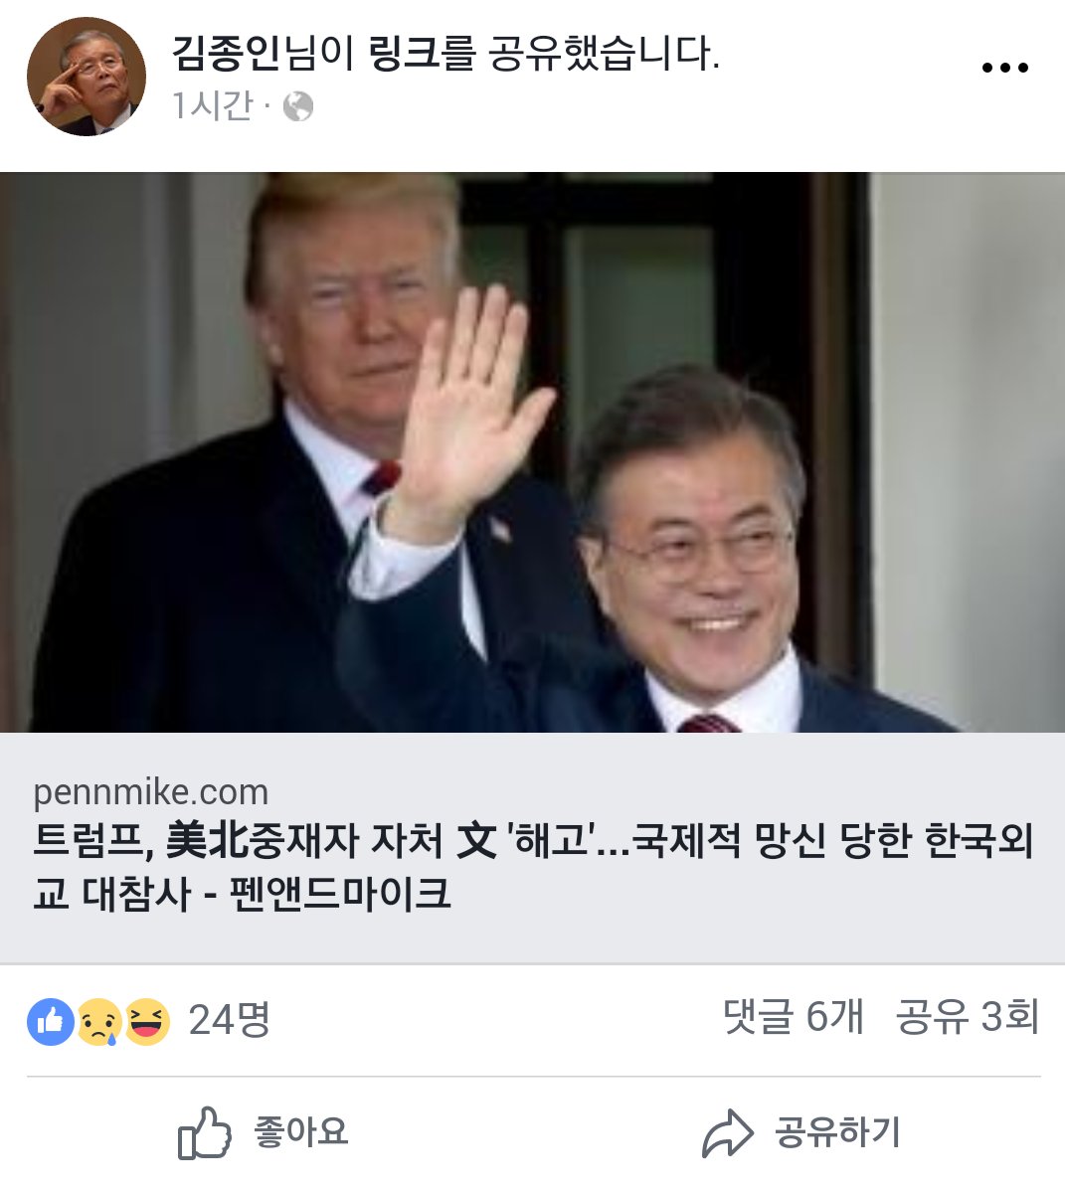View the 24명 reactions list
Screen dimensions: 1065x1191
click(229, 1019)
